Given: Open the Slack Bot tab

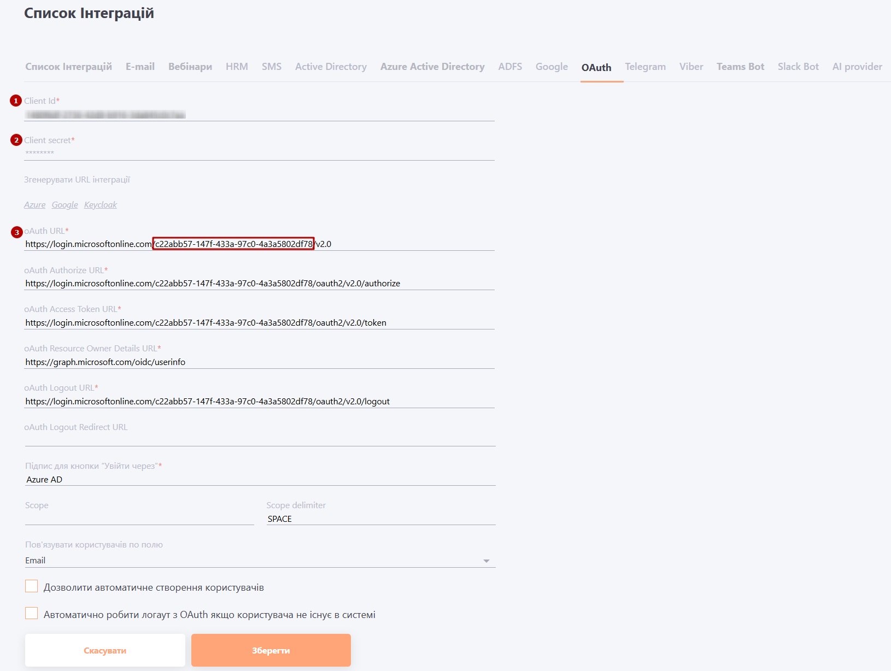Looking at the screenshot, I should coord(798,67).
